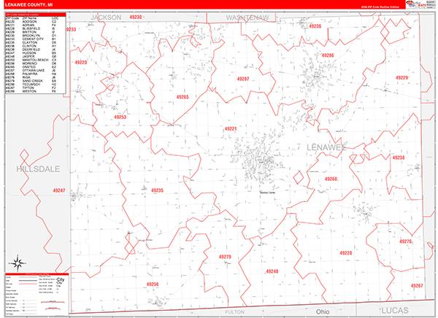
Task: Select the 49256 ZIP label on the map
Action: (x=153, y=284)
